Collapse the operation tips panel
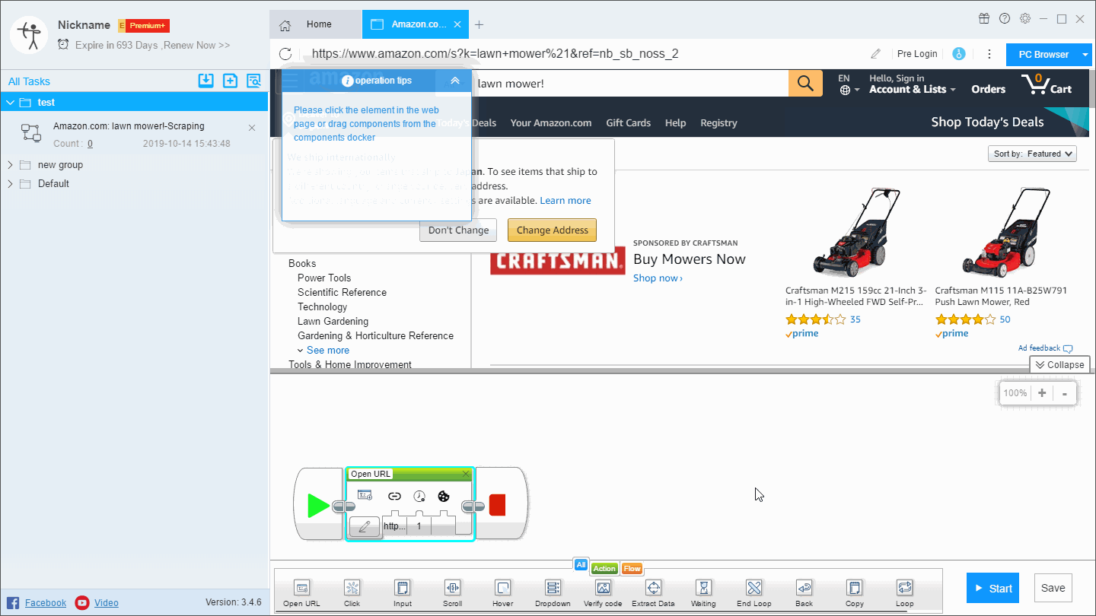 pos(455,81)
